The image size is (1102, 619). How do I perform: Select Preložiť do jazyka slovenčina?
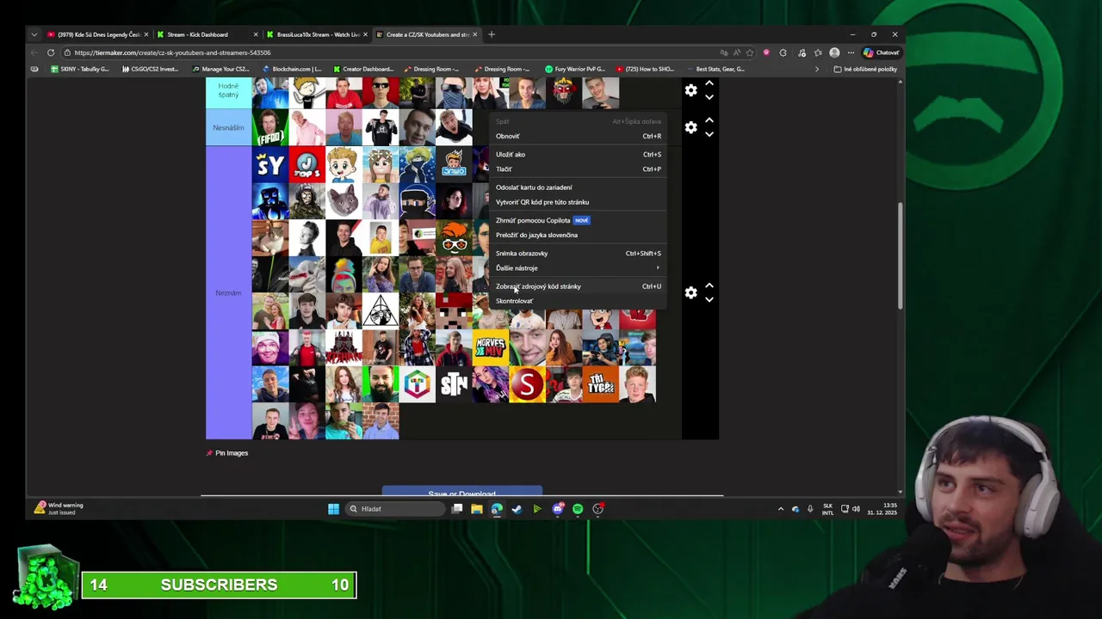(x=578, y=235)
